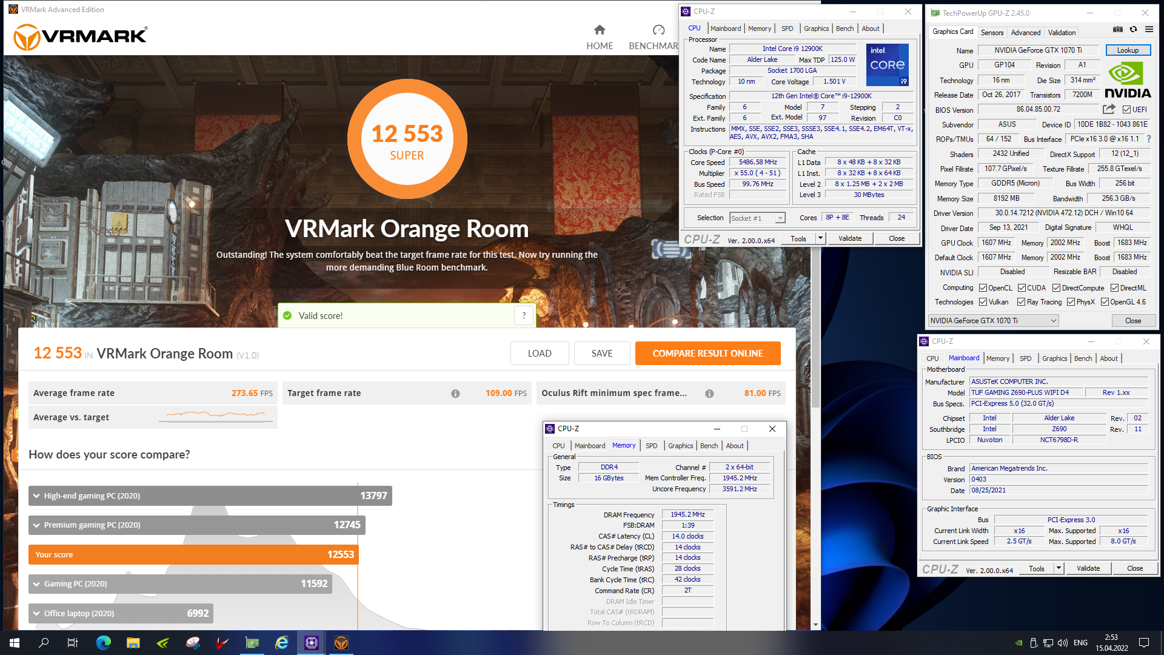Click the SAVE button in VRMark
Image resolution: width=1164 pixels, height=655 pixels.
click(602, 354)
